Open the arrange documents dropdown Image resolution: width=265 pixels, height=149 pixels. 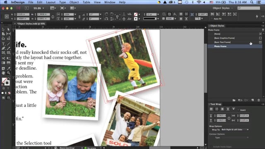click(x=73, y=8)
